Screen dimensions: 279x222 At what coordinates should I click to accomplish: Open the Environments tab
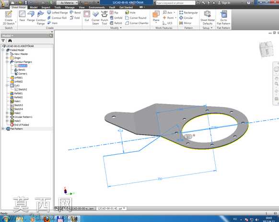97,7
